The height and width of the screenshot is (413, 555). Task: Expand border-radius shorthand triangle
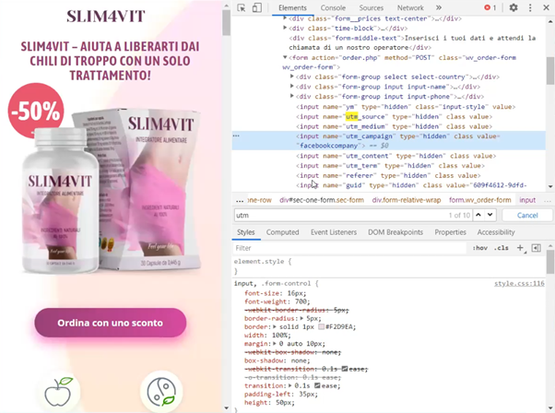[x=301, y=319]
